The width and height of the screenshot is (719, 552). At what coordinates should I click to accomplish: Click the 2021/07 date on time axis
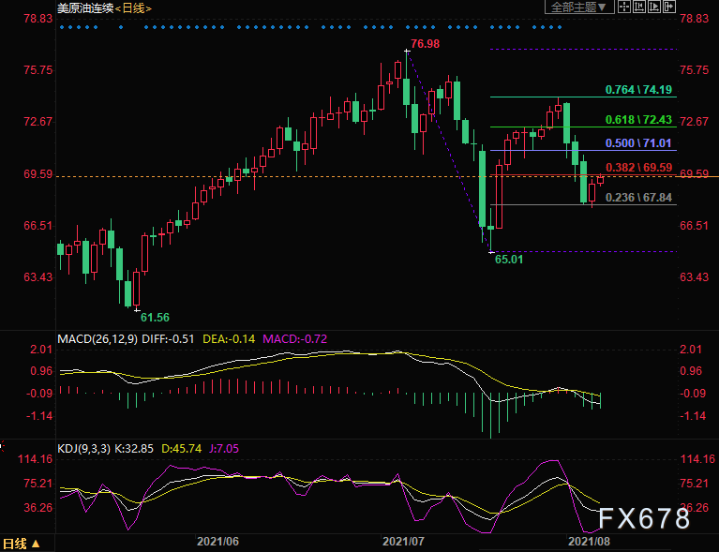402,541
